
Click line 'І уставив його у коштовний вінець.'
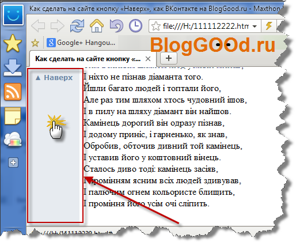[152, 158]
